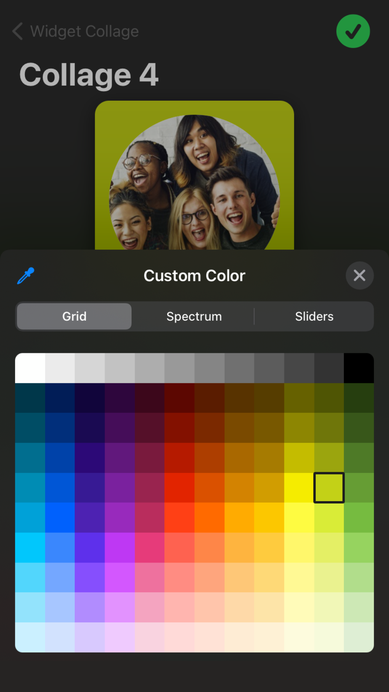
Task: Confirm with the green checkmark button
Action: 353,31
